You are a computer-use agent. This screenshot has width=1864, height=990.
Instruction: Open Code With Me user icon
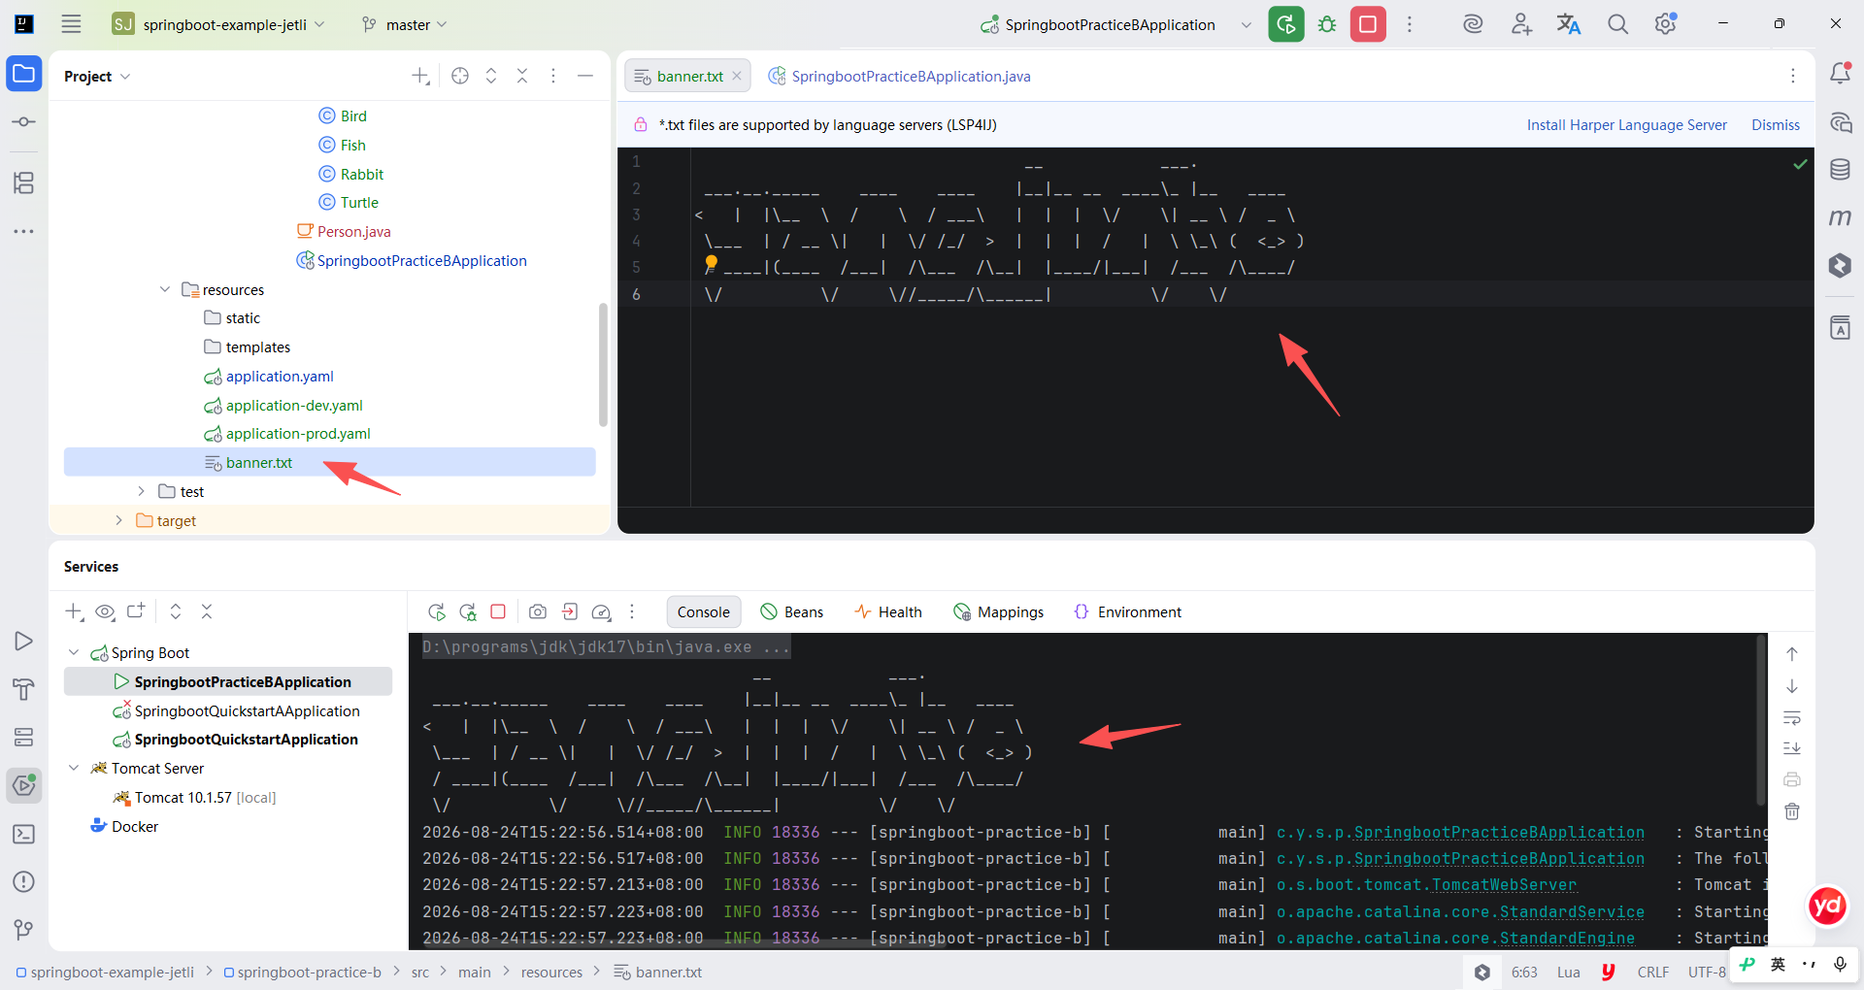[1521, 24]
